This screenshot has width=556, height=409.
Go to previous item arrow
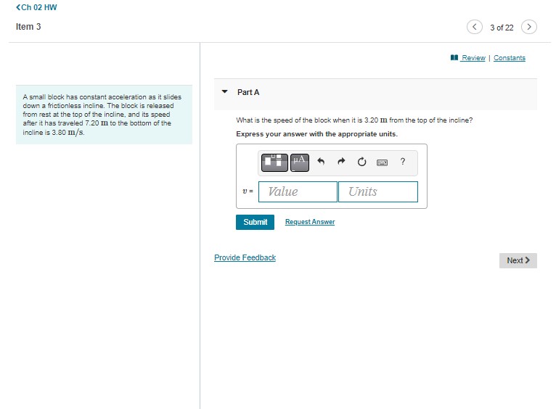(x=475, y=27)
